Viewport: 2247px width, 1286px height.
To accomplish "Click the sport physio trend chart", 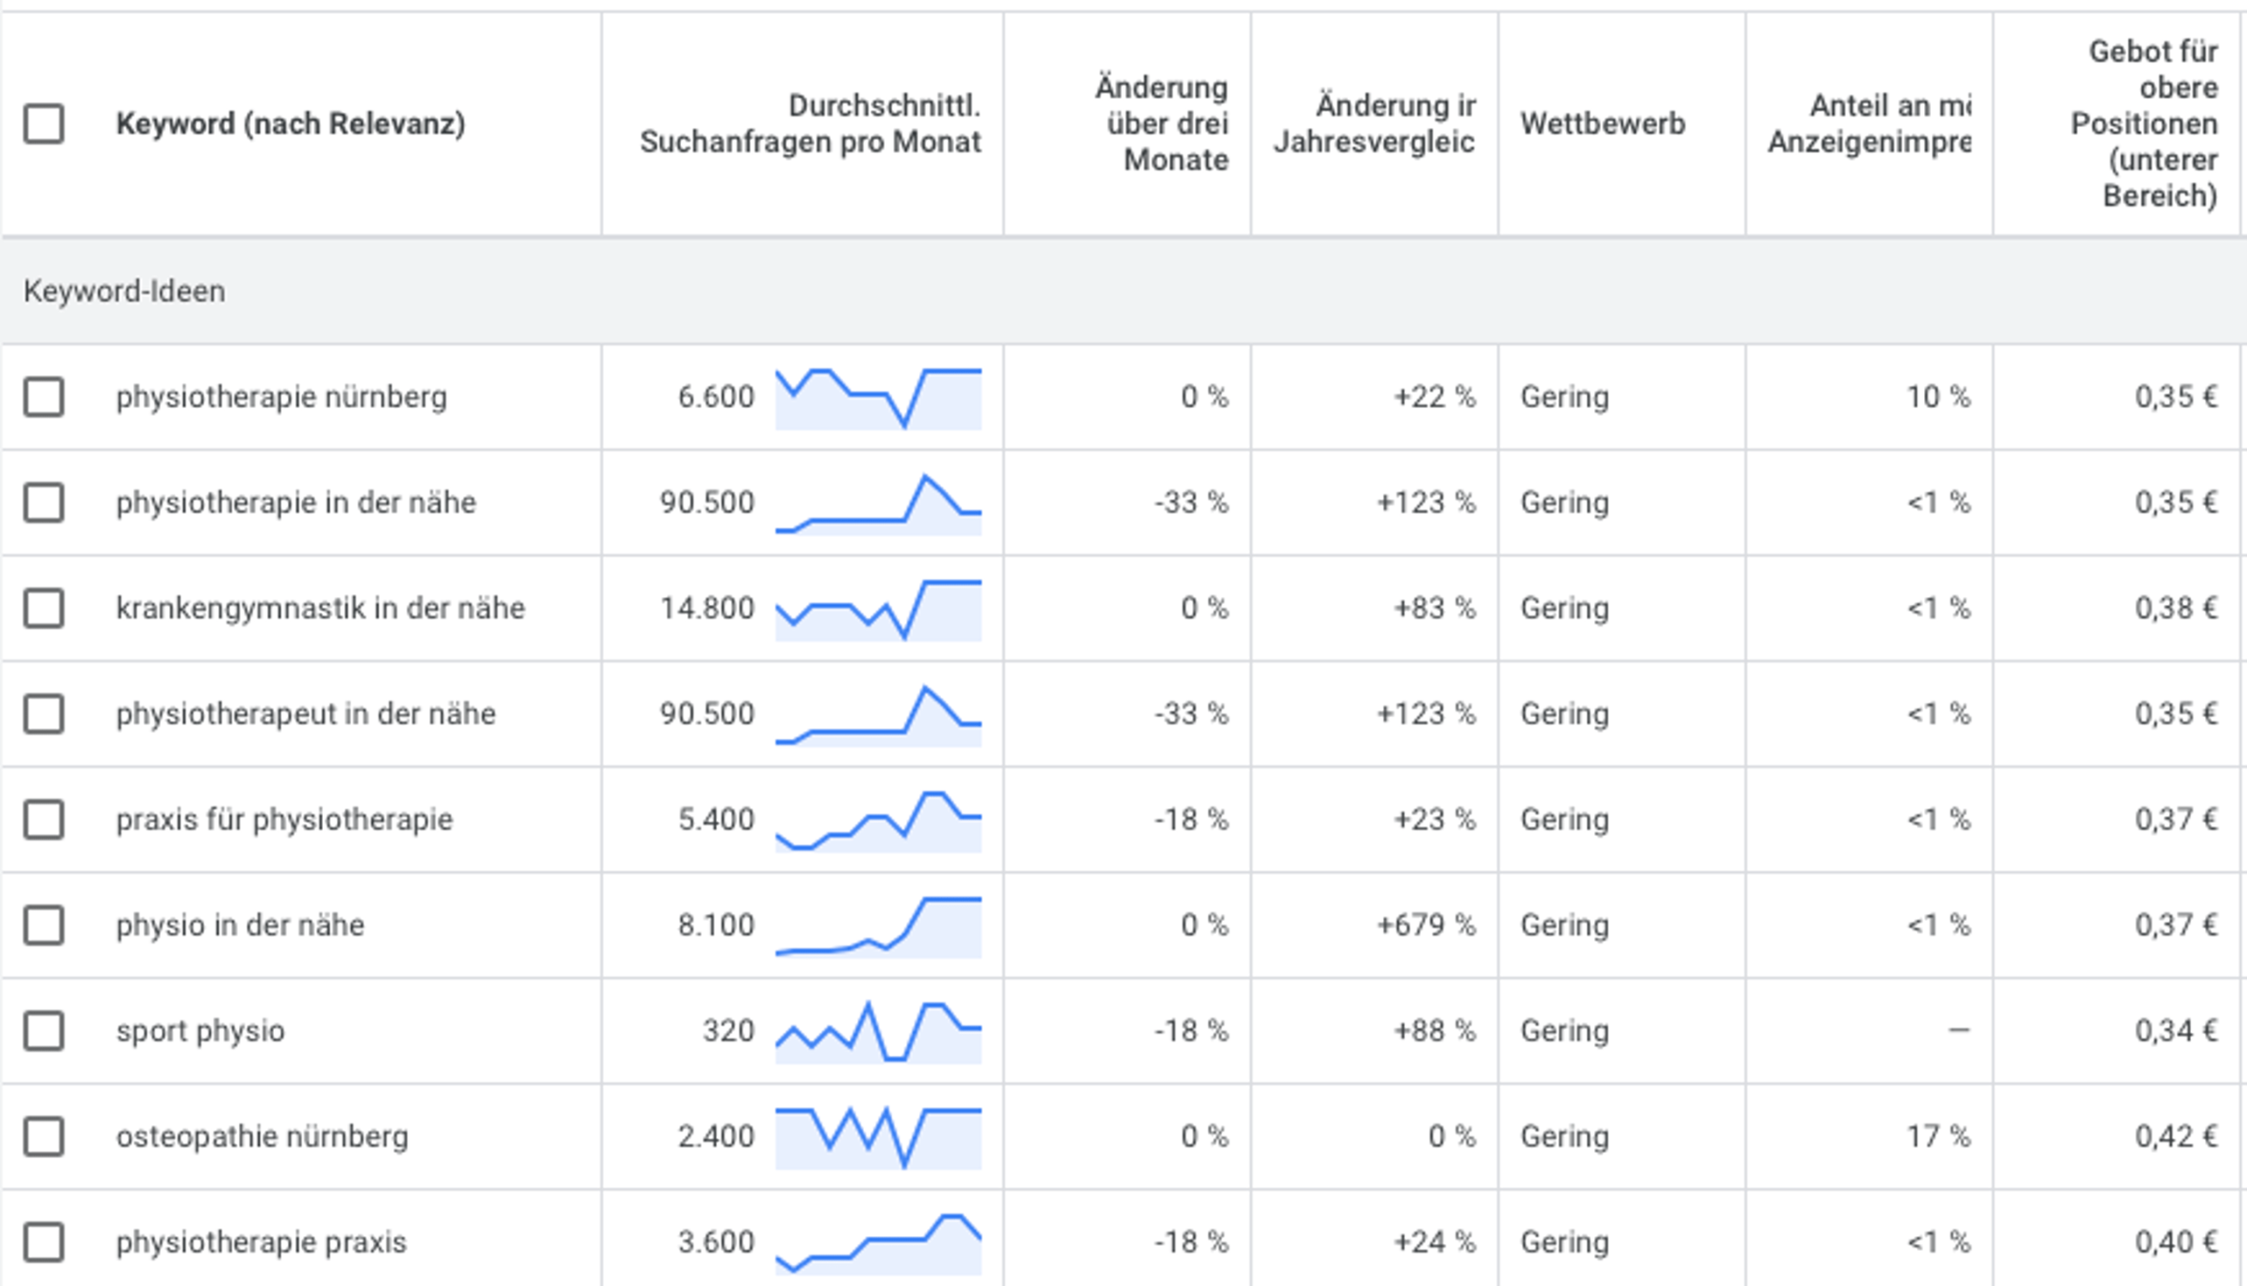I will pyautogui.click(x=878, y=1031).
